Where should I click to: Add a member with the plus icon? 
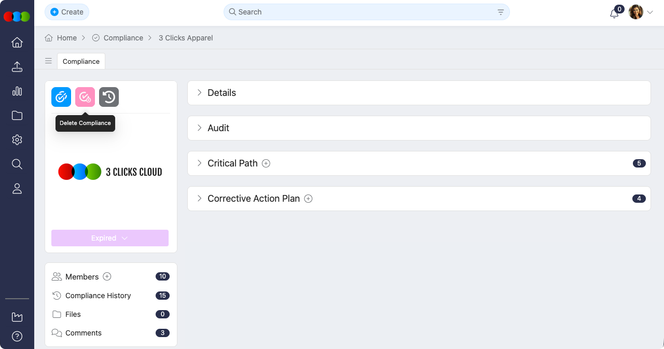point(107,277)
